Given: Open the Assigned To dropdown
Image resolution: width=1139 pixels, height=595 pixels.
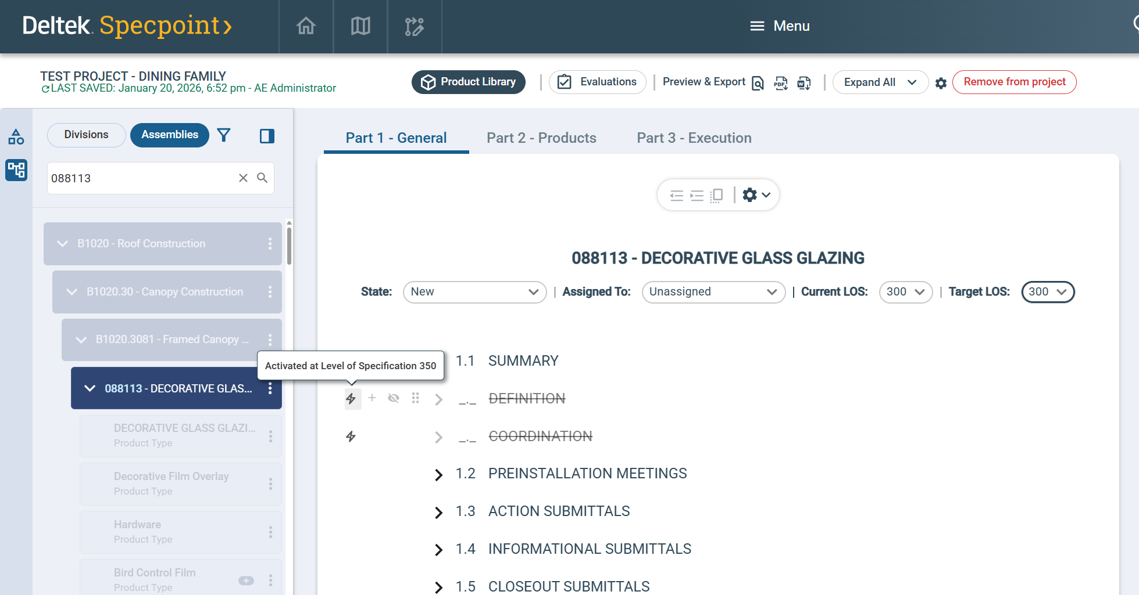Looking at the screenshot, I should [713, 292].
